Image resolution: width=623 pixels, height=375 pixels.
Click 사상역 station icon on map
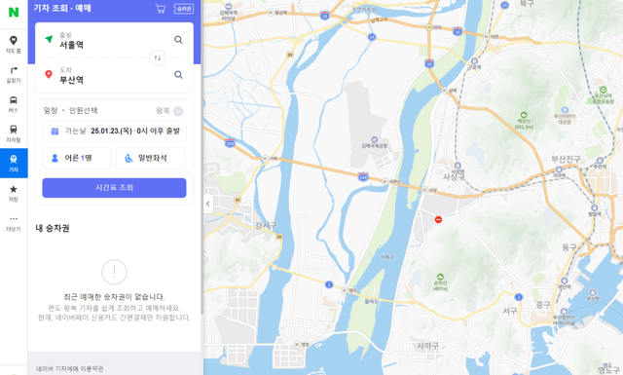(x=458, y=166)
